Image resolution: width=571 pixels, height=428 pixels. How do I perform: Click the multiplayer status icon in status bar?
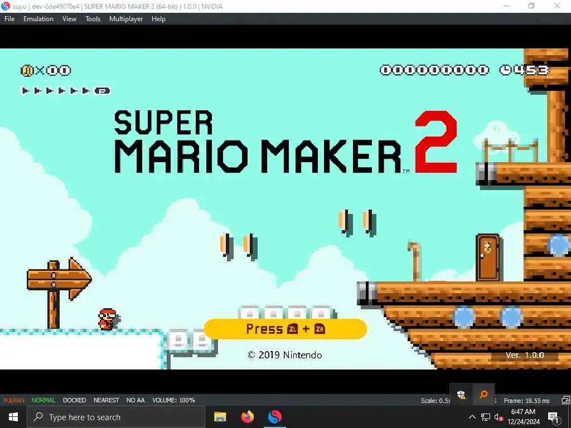pyautogui.click(x=565, y=400)
